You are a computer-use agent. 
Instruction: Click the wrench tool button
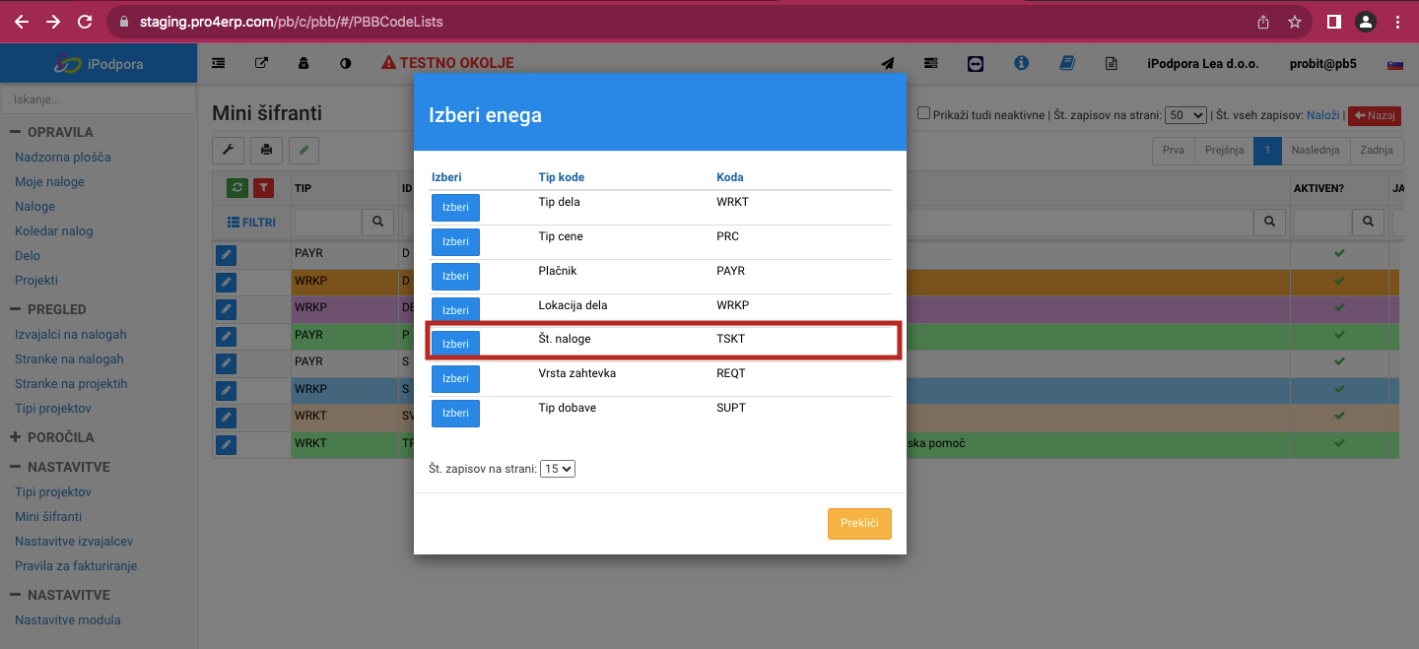(x=229, y=151)
